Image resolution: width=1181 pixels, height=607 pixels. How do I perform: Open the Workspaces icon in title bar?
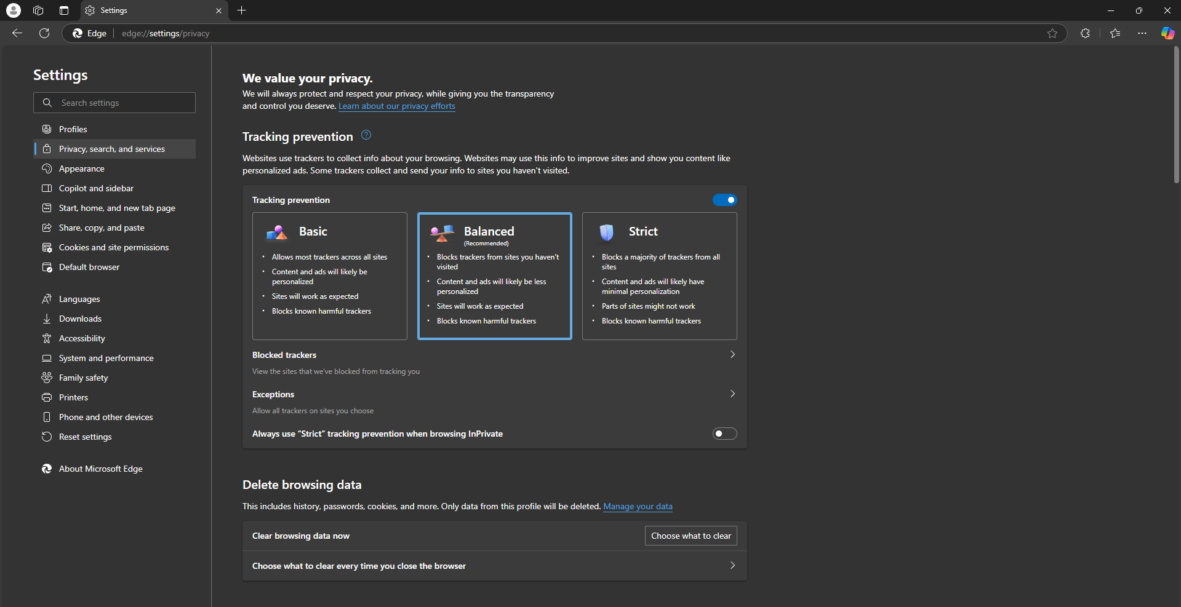click(38, 10)
